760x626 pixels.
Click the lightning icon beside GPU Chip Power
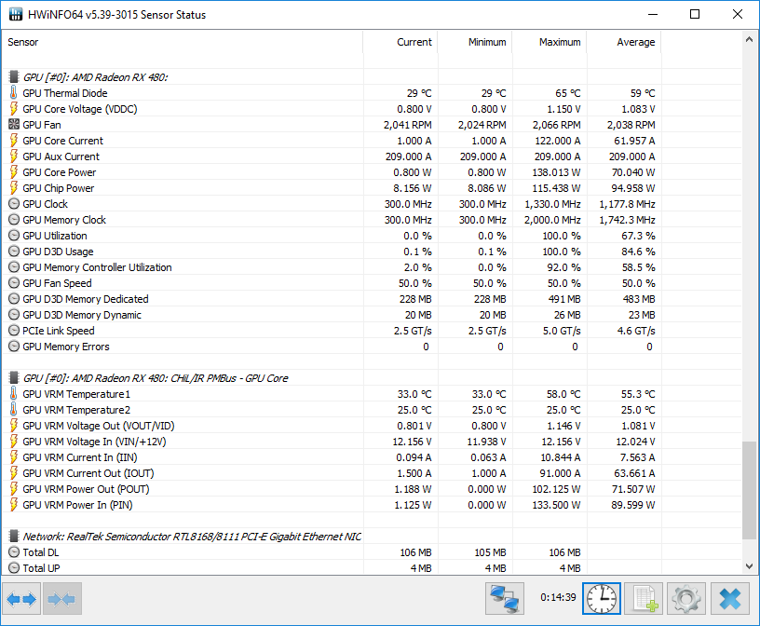click(14, 188)
